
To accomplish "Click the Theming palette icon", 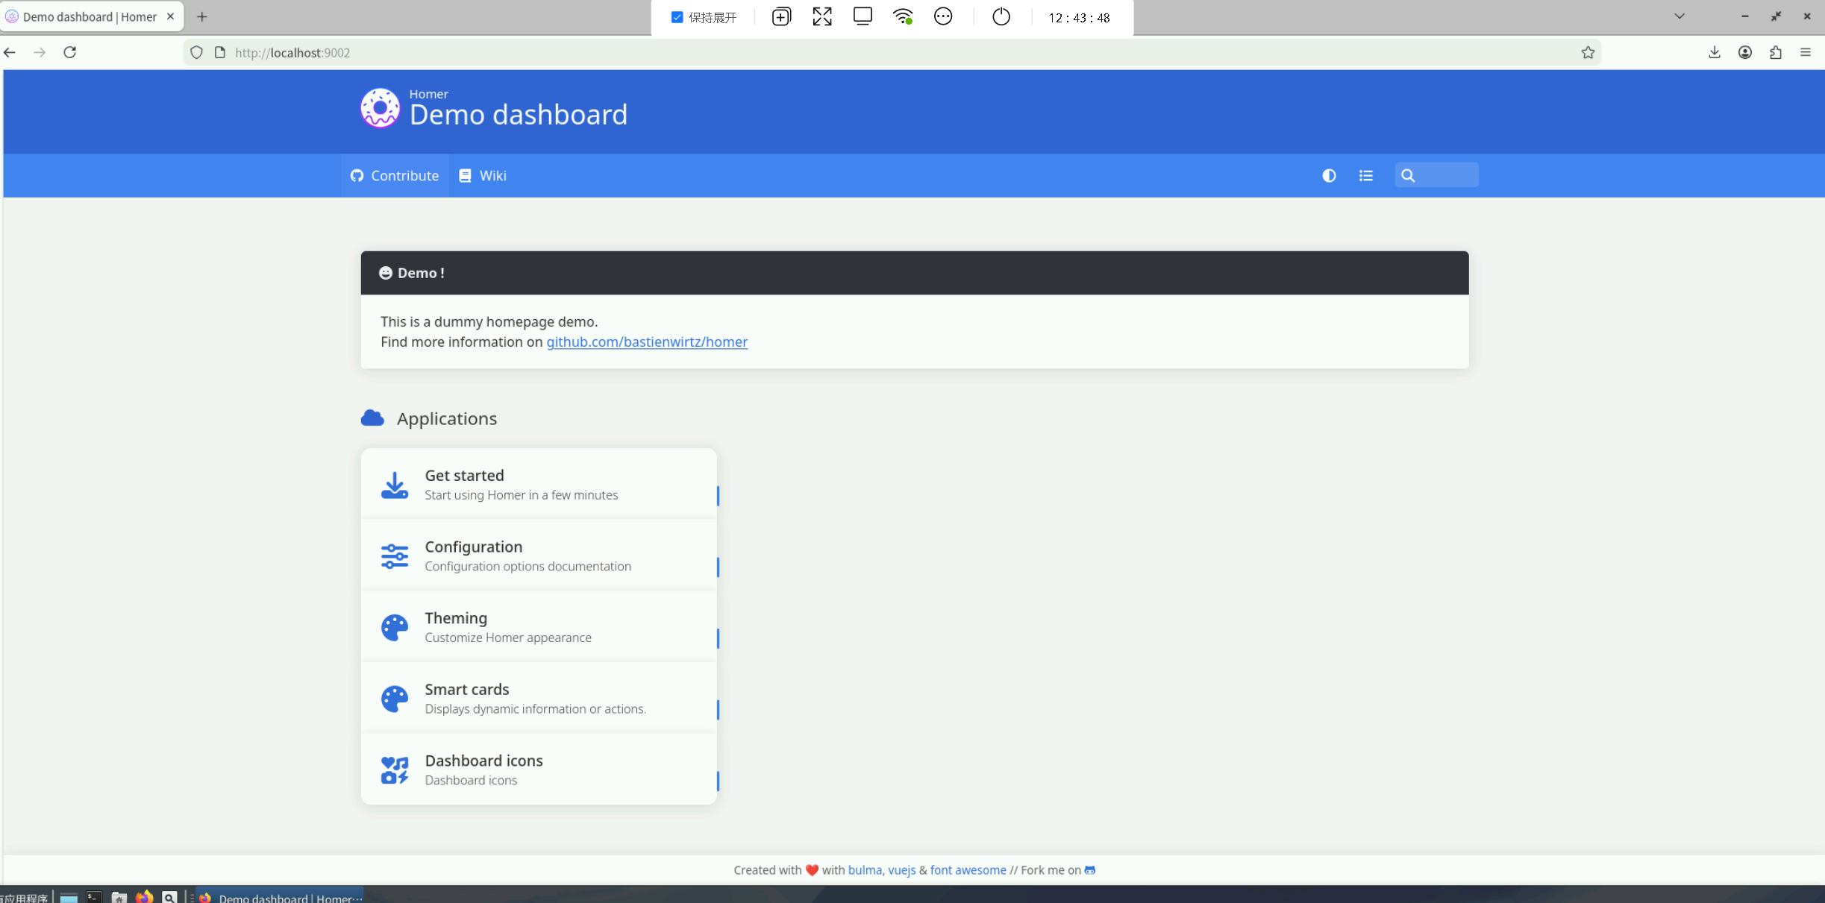I will pos(394,628).
